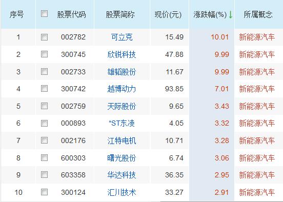
Task: Click the price 36.35
Action: [174, 175]
